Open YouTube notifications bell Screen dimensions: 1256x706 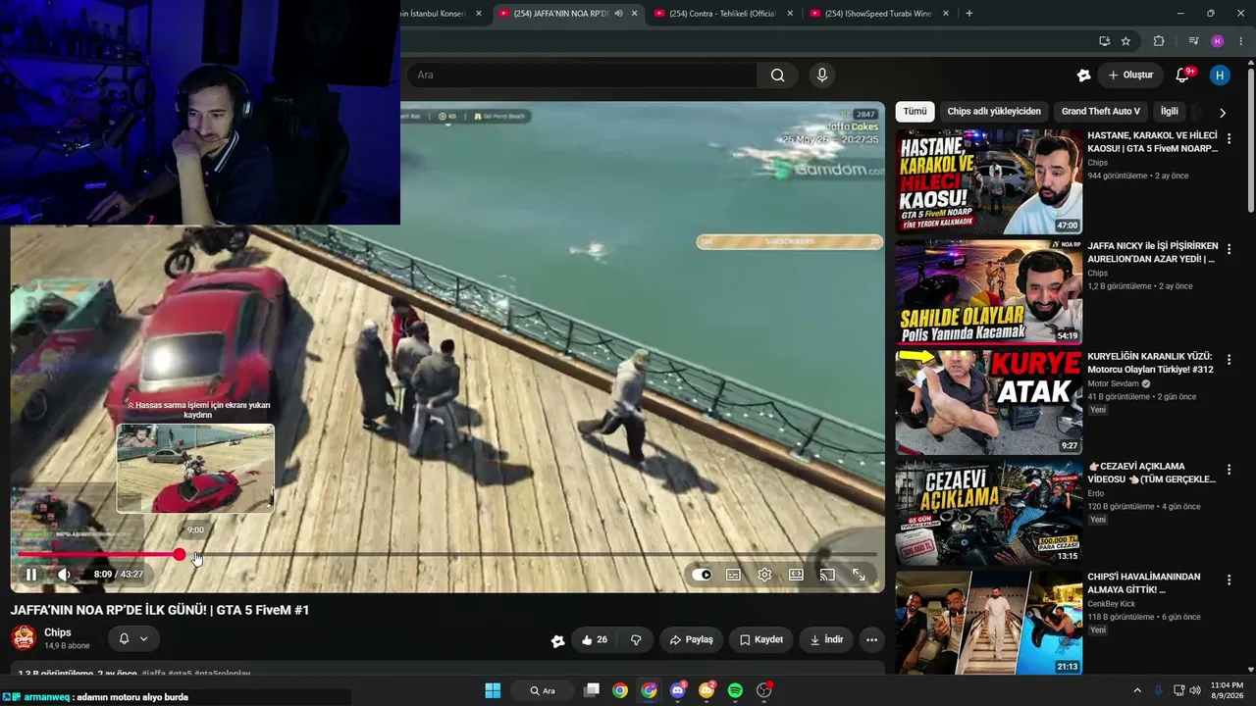click(x=1183, y=75)
